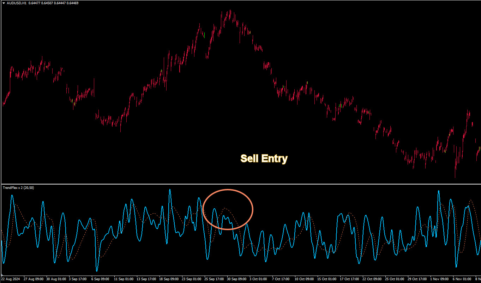The height and width of the screenshot is (283, 481).
Task: Click the 25 Oct 01:00 time label
Action: point(395,279)
